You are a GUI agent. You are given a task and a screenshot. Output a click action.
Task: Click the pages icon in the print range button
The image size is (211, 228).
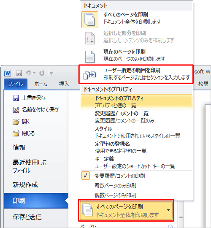click(x=87, y=210)
